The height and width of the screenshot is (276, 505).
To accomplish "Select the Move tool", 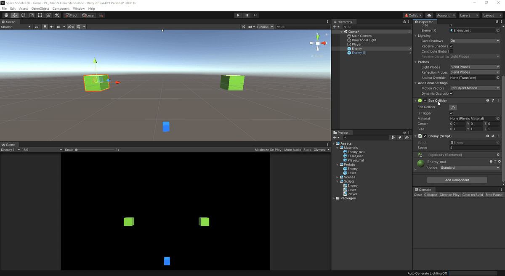I will [x=14, y=15].
